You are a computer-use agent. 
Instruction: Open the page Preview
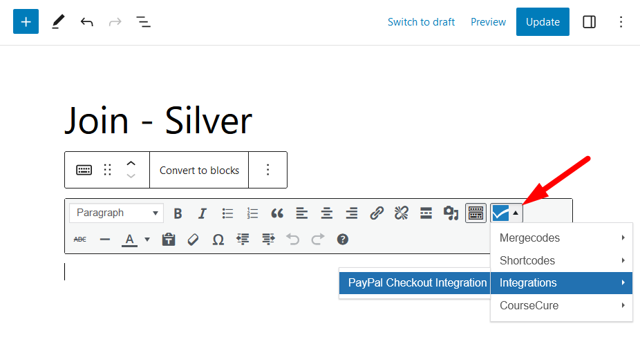488,22
